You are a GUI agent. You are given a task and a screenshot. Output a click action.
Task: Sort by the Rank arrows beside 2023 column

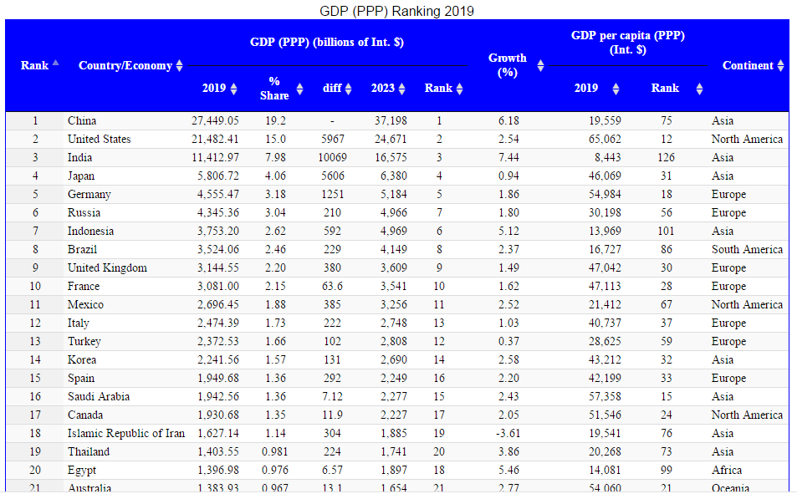pos(459,89)
